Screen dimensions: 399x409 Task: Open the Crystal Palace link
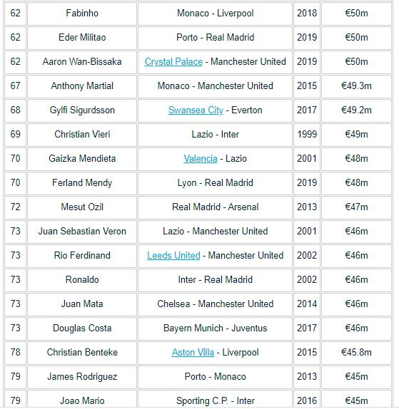(173, 62)
